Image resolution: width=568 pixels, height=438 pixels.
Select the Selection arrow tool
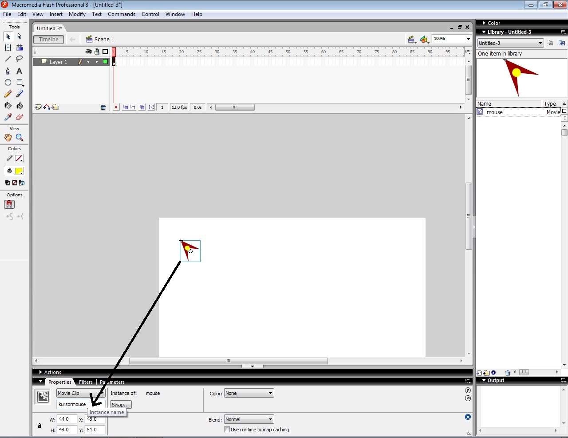[8, 36]
